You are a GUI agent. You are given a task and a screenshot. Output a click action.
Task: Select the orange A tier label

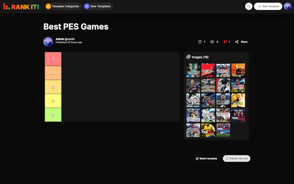[x=53, y=73]
